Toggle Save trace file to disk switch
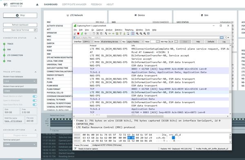This screenshot has width=245, height=160. (x=35, y=105)
